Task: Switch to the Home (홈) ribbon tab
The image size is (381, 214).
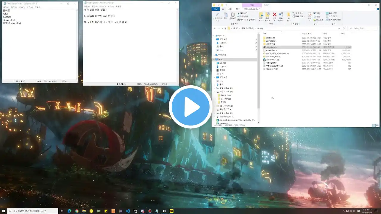Action: 223,9
